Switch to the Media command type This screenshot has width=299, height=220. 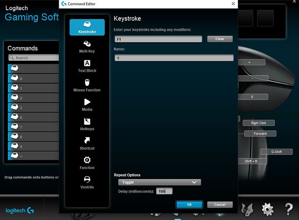click(87, 105)
